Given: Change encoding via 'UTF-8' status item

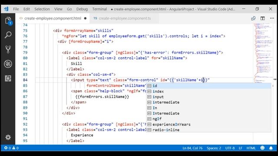Looking at the screenshot, I should pyautogui.click(x=230, y=148).
